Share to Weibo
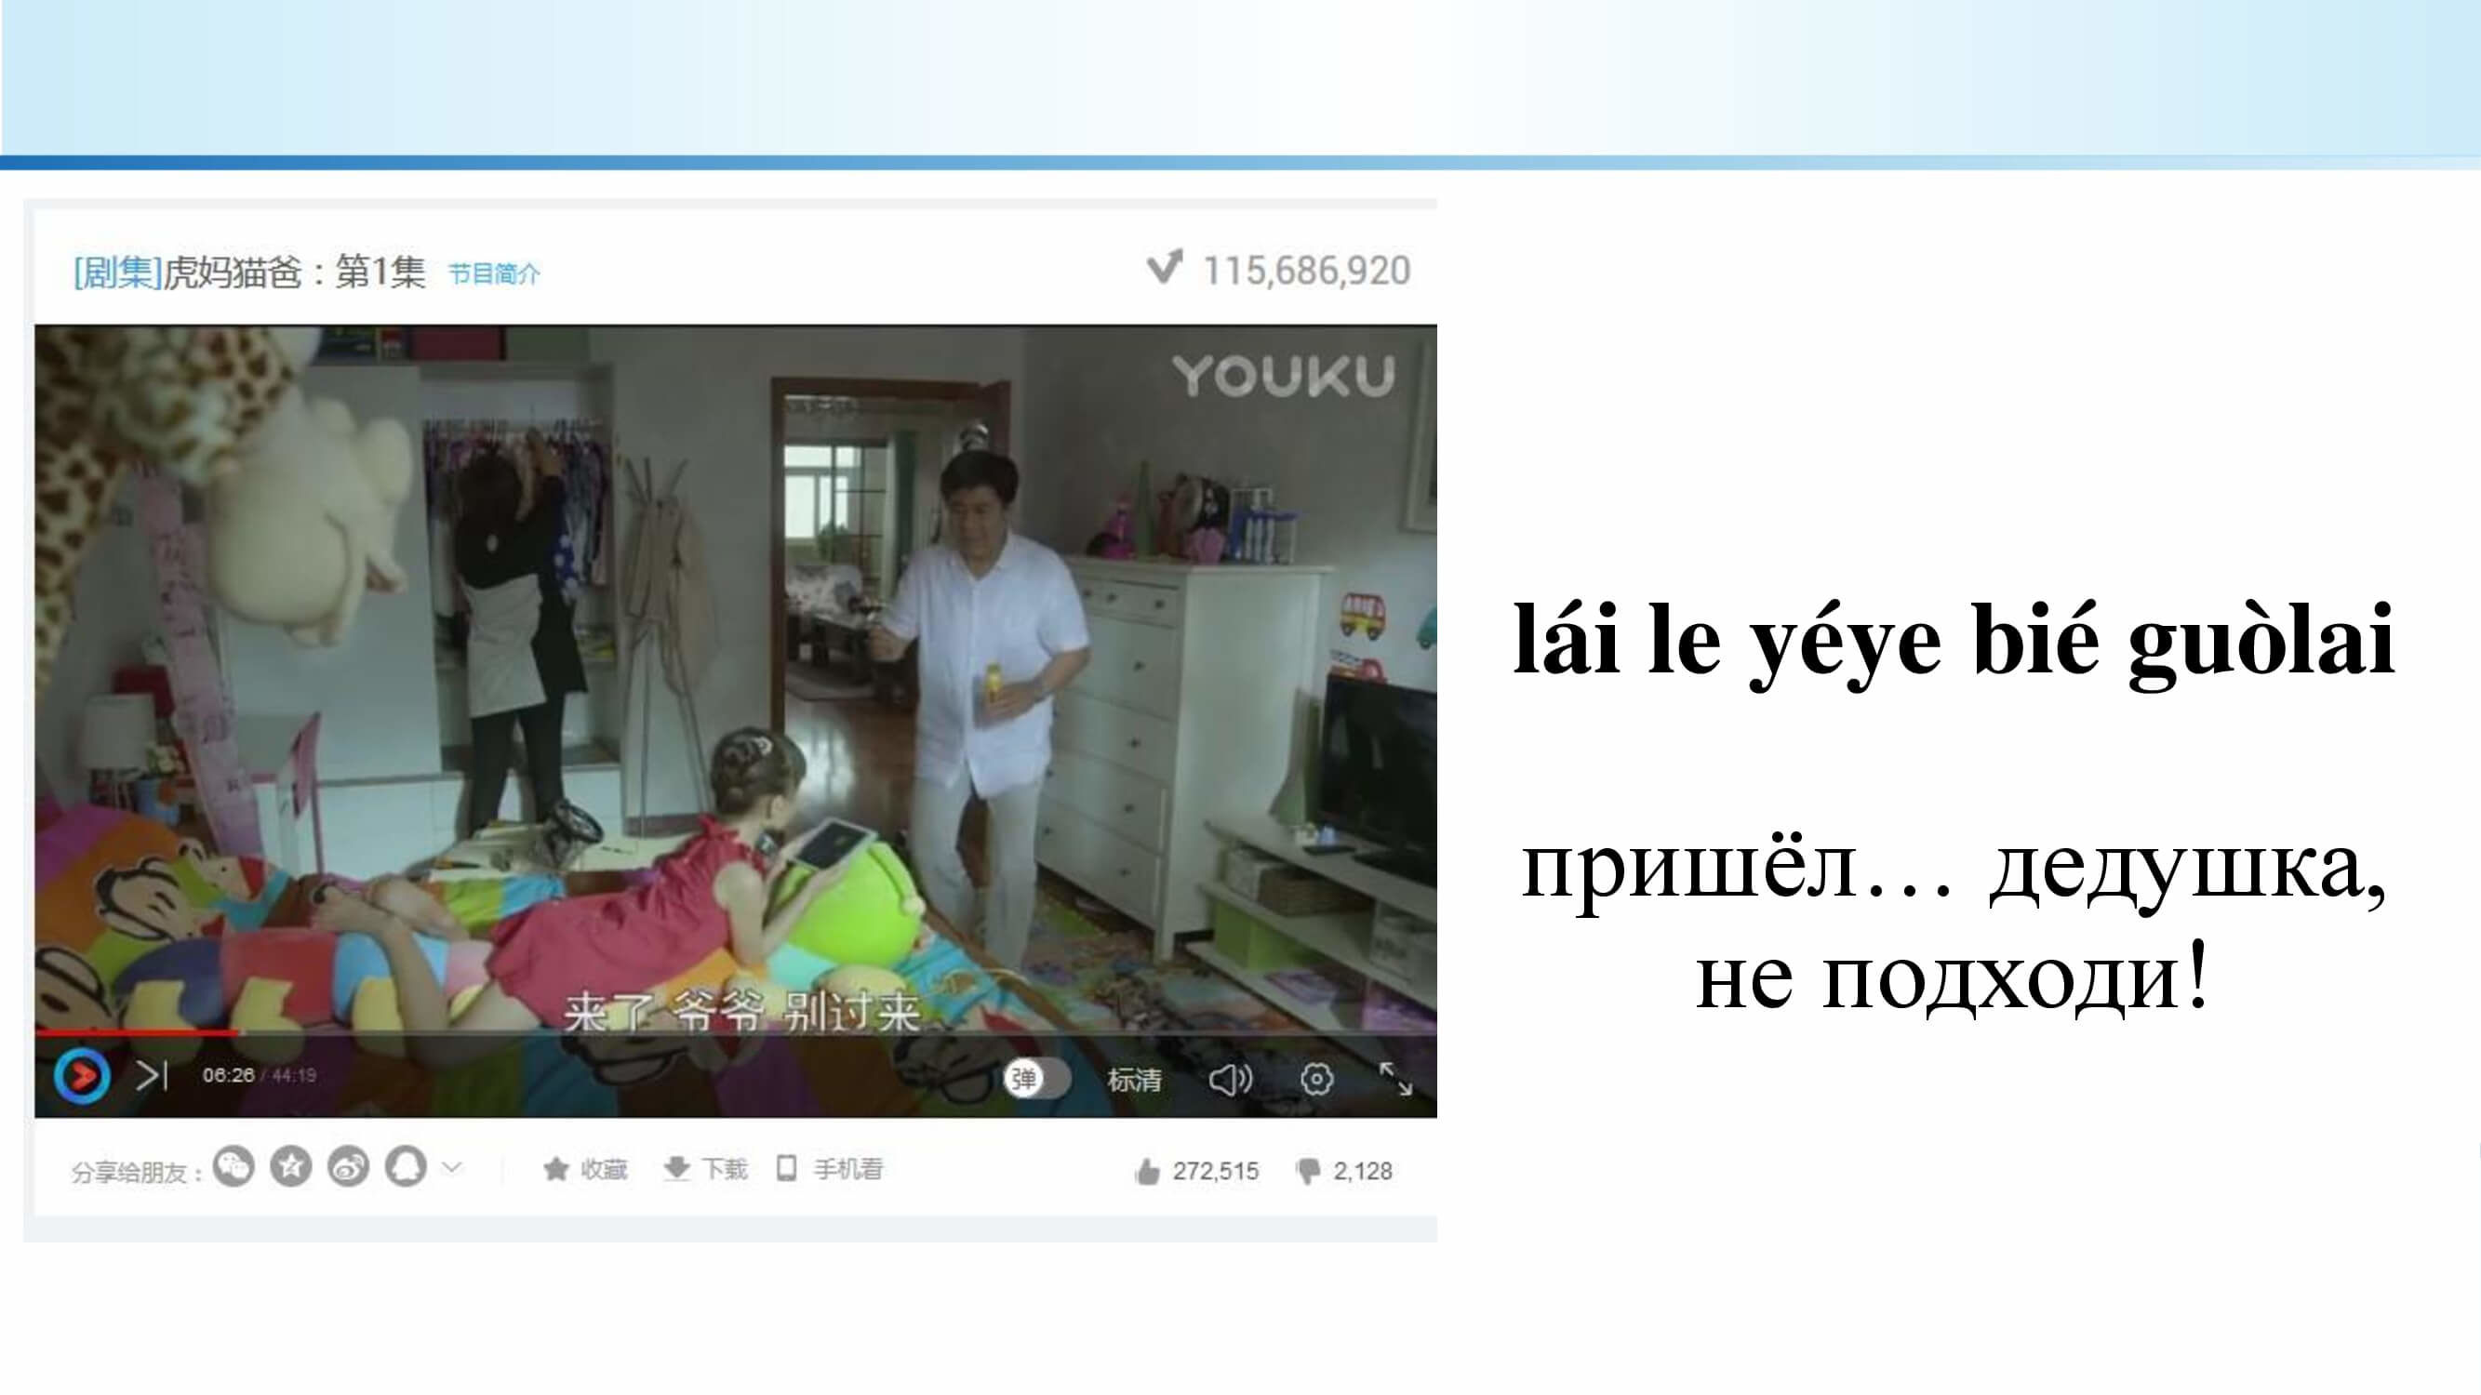This screenshot has height=1395, width=2481. [x=349, y=1167]
